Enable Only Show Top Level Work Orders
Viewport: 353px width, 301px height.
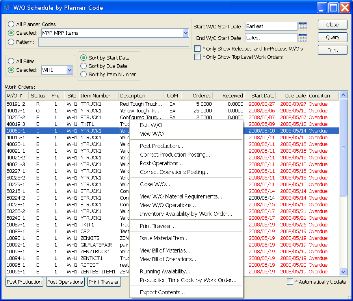tap(198, 57)
